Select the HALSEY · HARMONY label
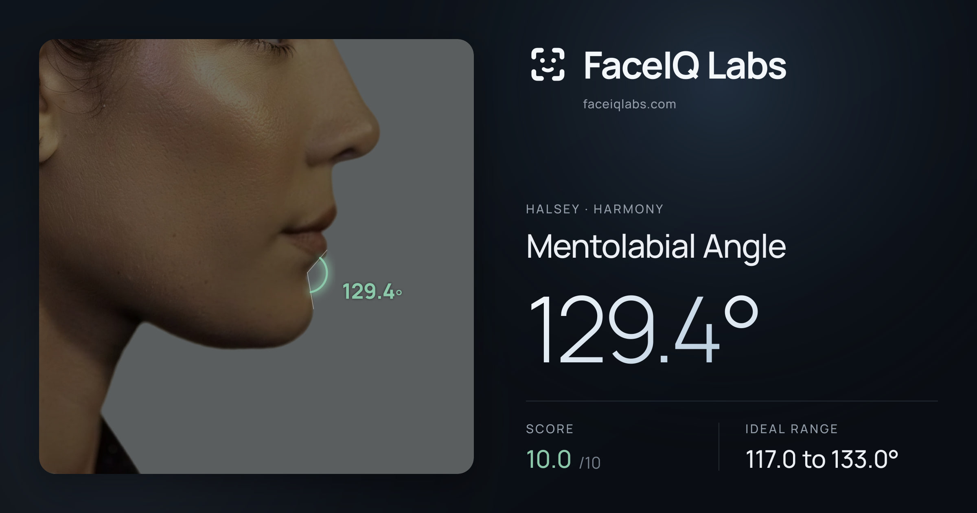Image resolution: width=977 pixels, height=513 pixels. click(x=594, y=209)
